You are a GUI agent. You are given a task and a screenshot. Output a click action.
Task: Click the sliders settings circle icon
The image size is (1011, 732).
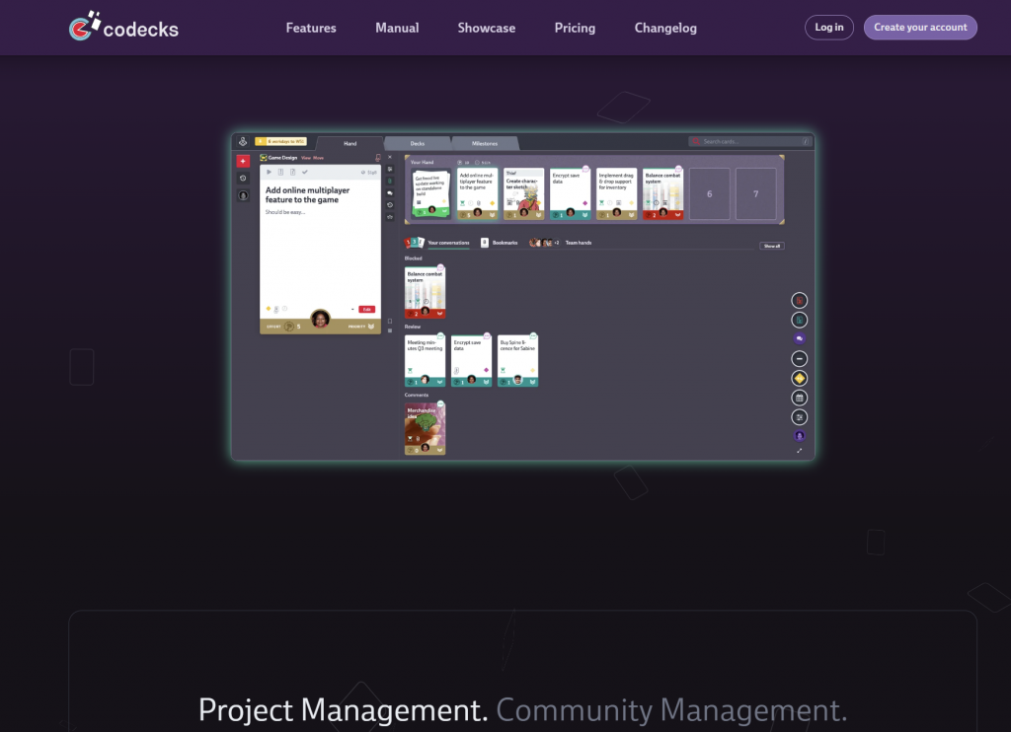click(799, 417)
